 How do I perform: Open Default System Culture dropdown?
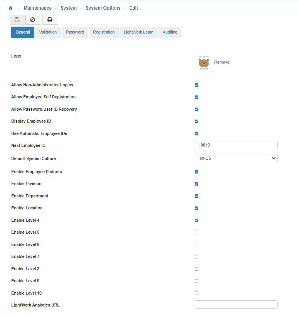tap(236, 158)
